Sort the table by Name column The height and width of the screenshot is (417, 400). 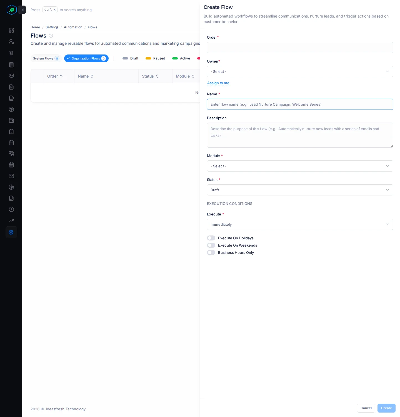[86, 76]
